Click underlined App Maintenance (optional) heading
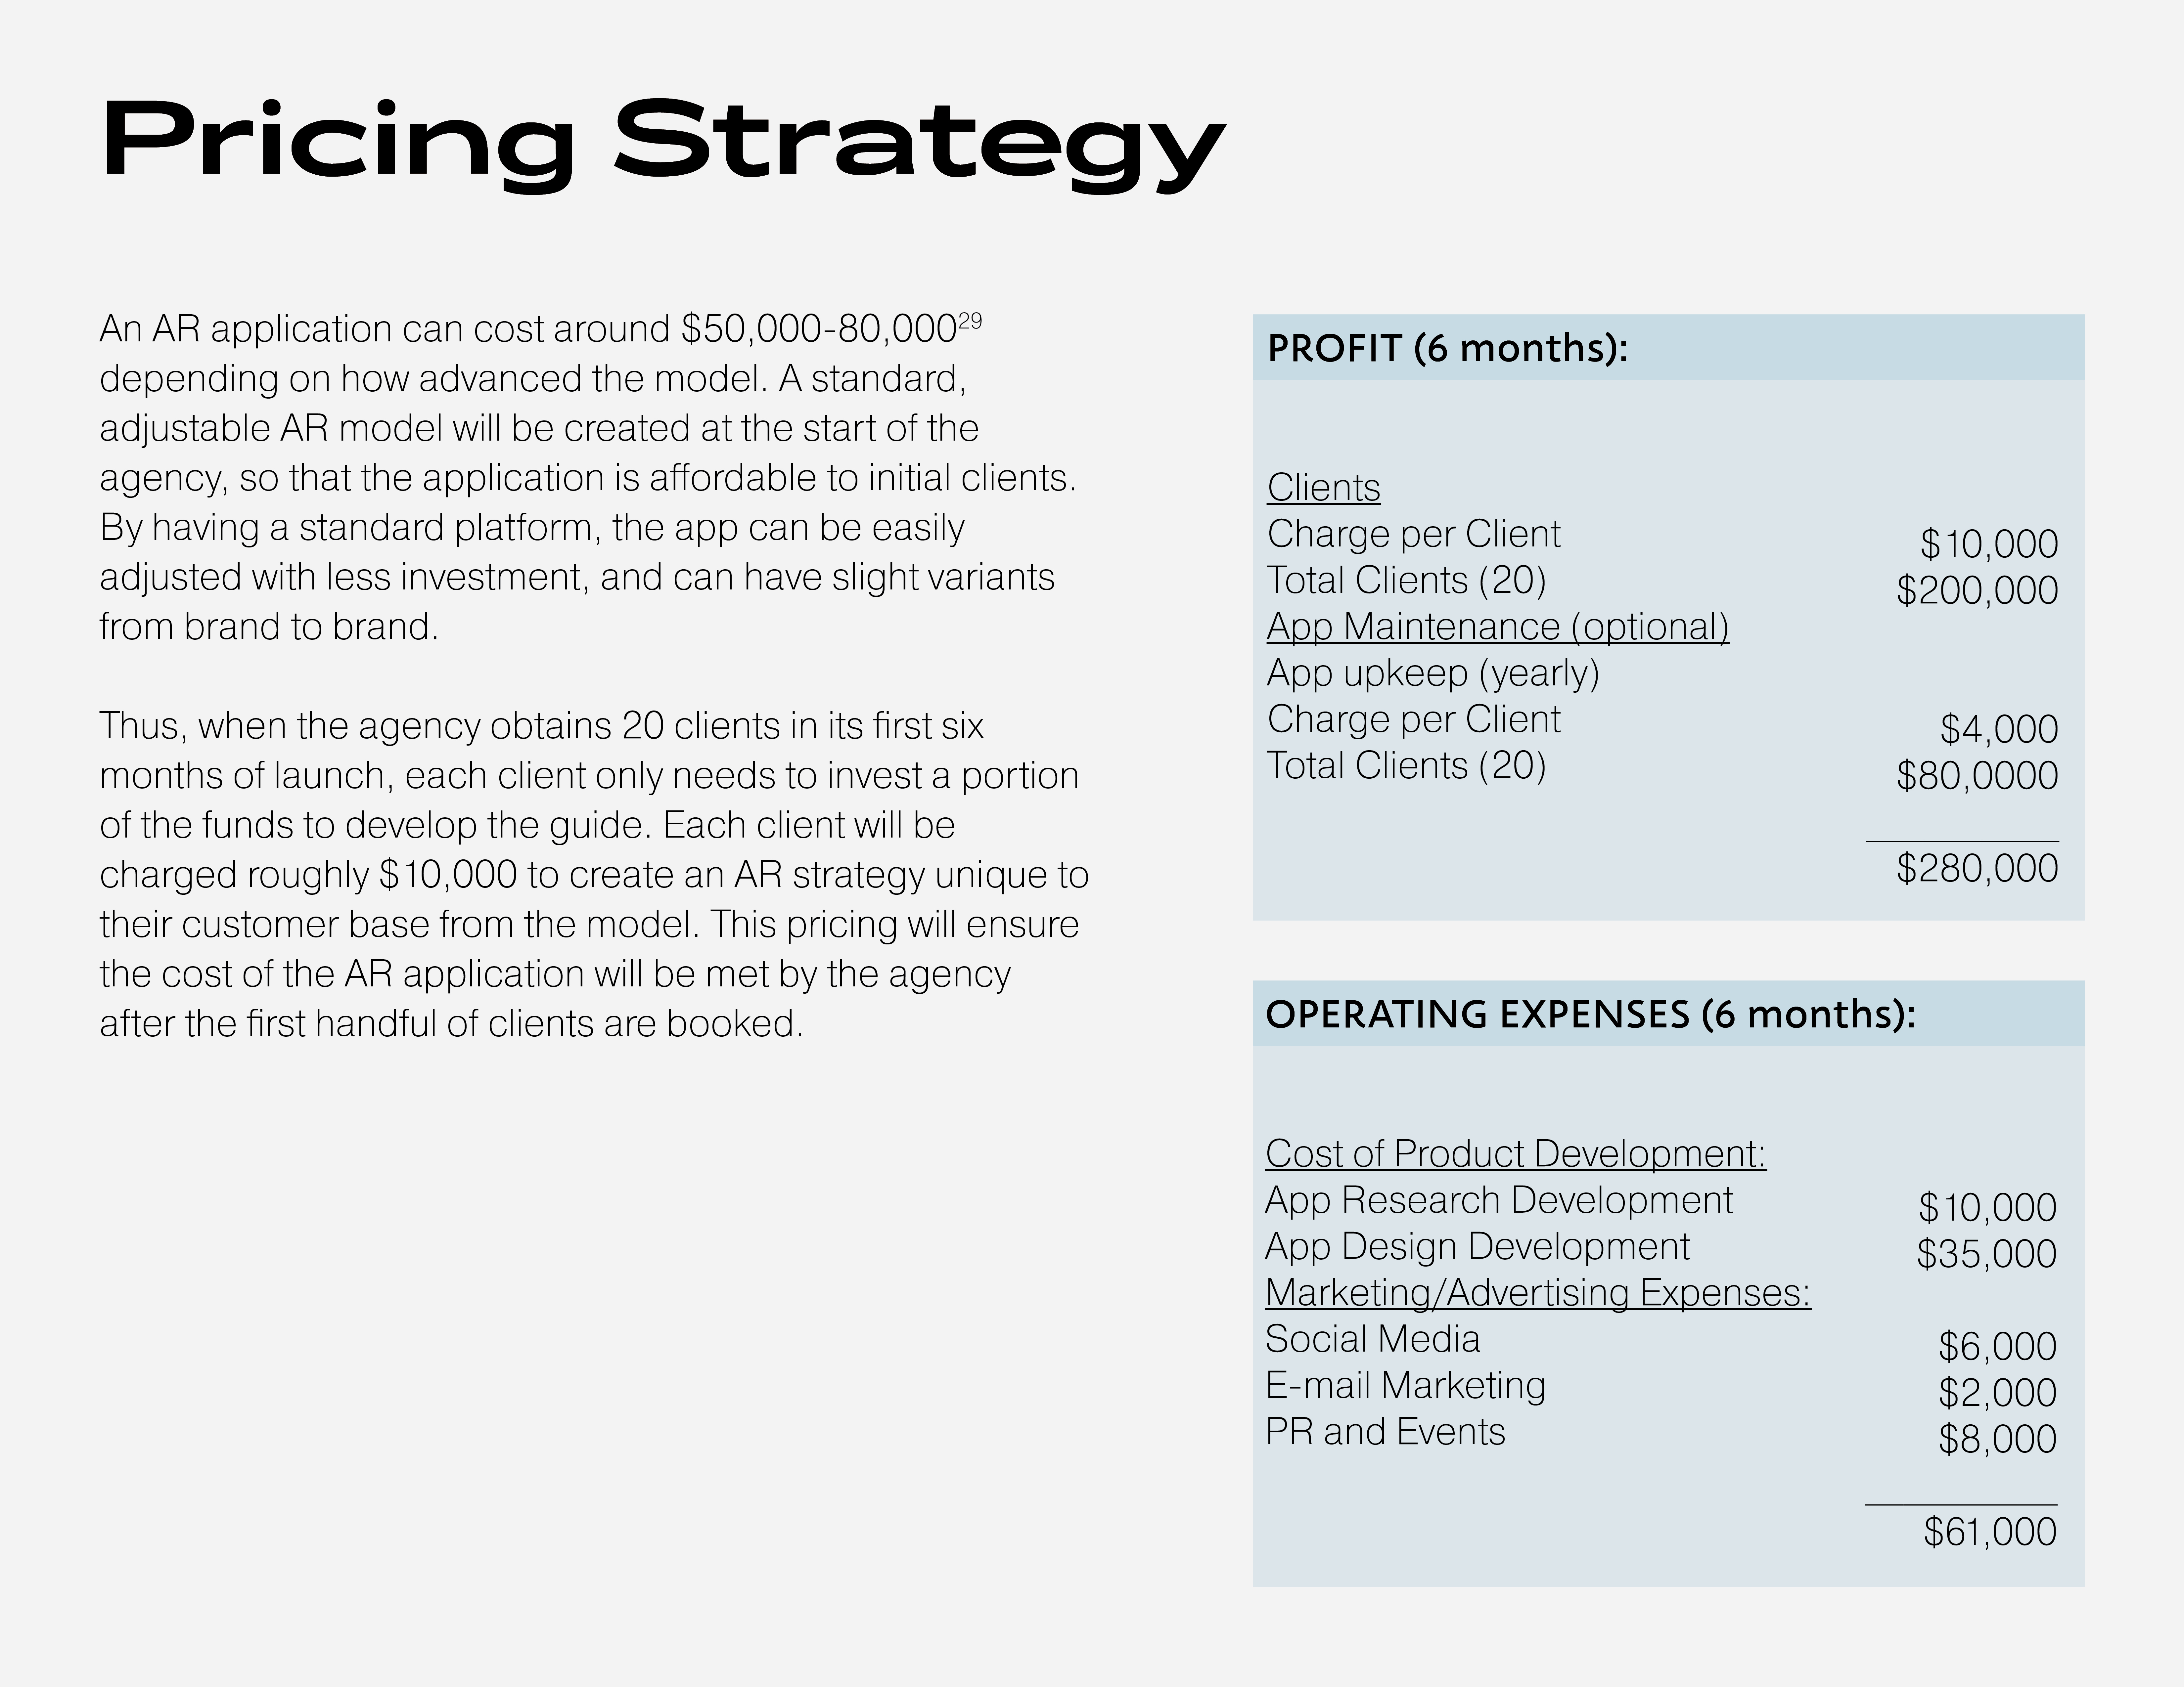Viewport: 2184px width, 1687px height. [x=1497, y=627]
